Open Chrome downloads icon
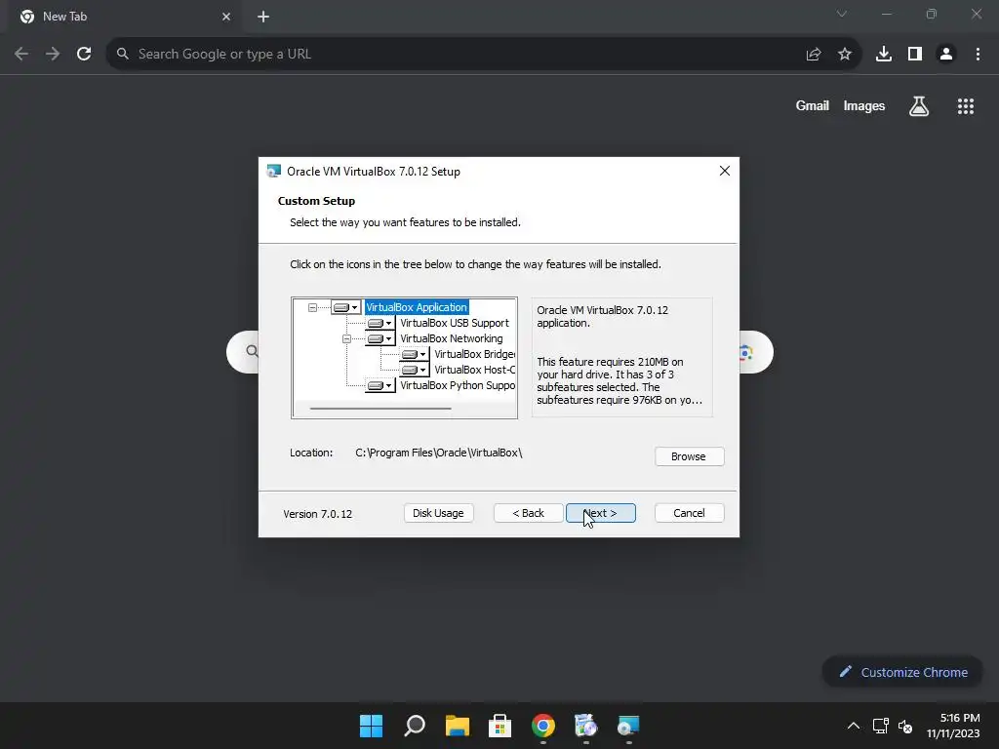 click(x=884, y=55)
